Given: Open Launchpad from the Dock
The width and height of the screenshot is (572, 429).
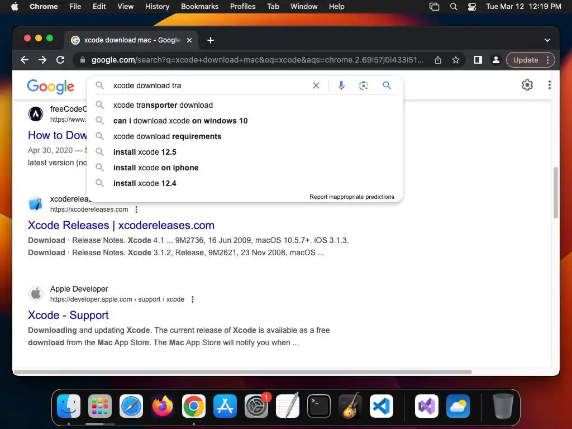Looking at the screenshot, I should (x=100, y=406).
